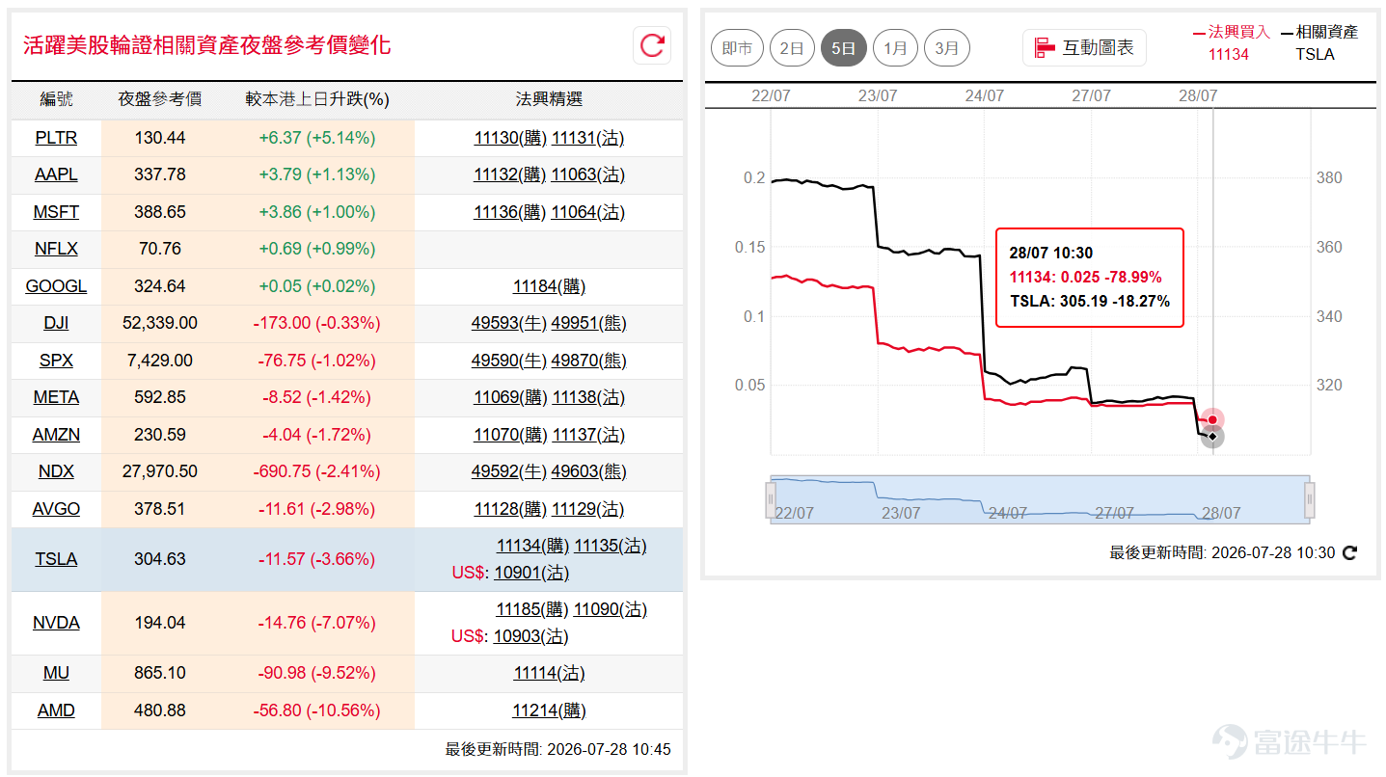Open TSLA US$ put warrant 10901(沽)
The image size is (1386, 777).
pos(531,573)
